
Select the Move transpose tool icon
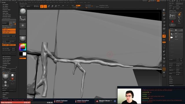(x=49, y=6)
